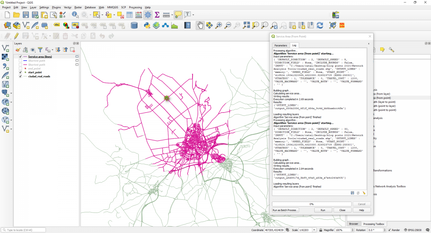This screenshot has width=431, height=233.
Task: Toggle visibility of start_point layer
Action: pyautogui.click(x=20, y=72)
